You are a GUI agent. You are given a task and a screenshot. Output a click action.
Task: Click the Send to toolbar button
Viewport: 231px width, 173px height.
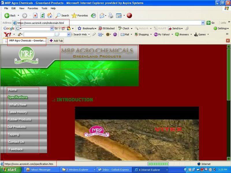176,28
